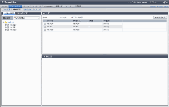This screenshot has height=107, width=169.
Task: Uncheck the 192.0.2.0 row checkbox
Action: 45,24
